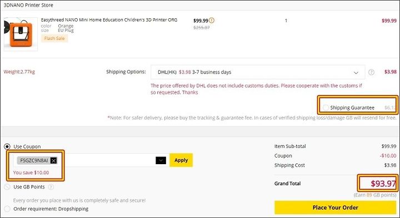Expand the DHL(HK) shipping options dropdown

click(x=258, y=72)
